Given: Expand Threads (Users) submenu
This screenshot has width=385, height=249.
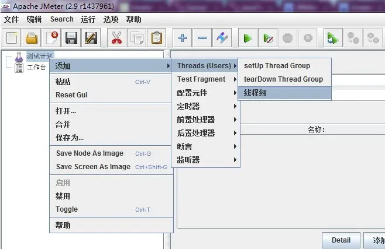Looking at the screenshot, I should pyautogui.click(x=205, y=66).
